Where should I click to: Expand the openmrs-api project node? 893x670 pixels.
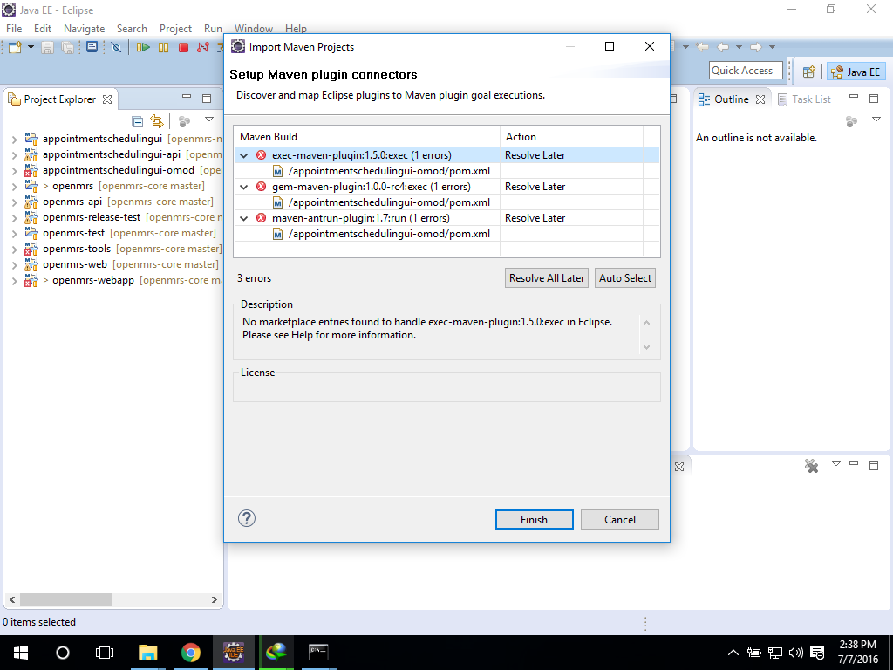click(x=14, y=202)
